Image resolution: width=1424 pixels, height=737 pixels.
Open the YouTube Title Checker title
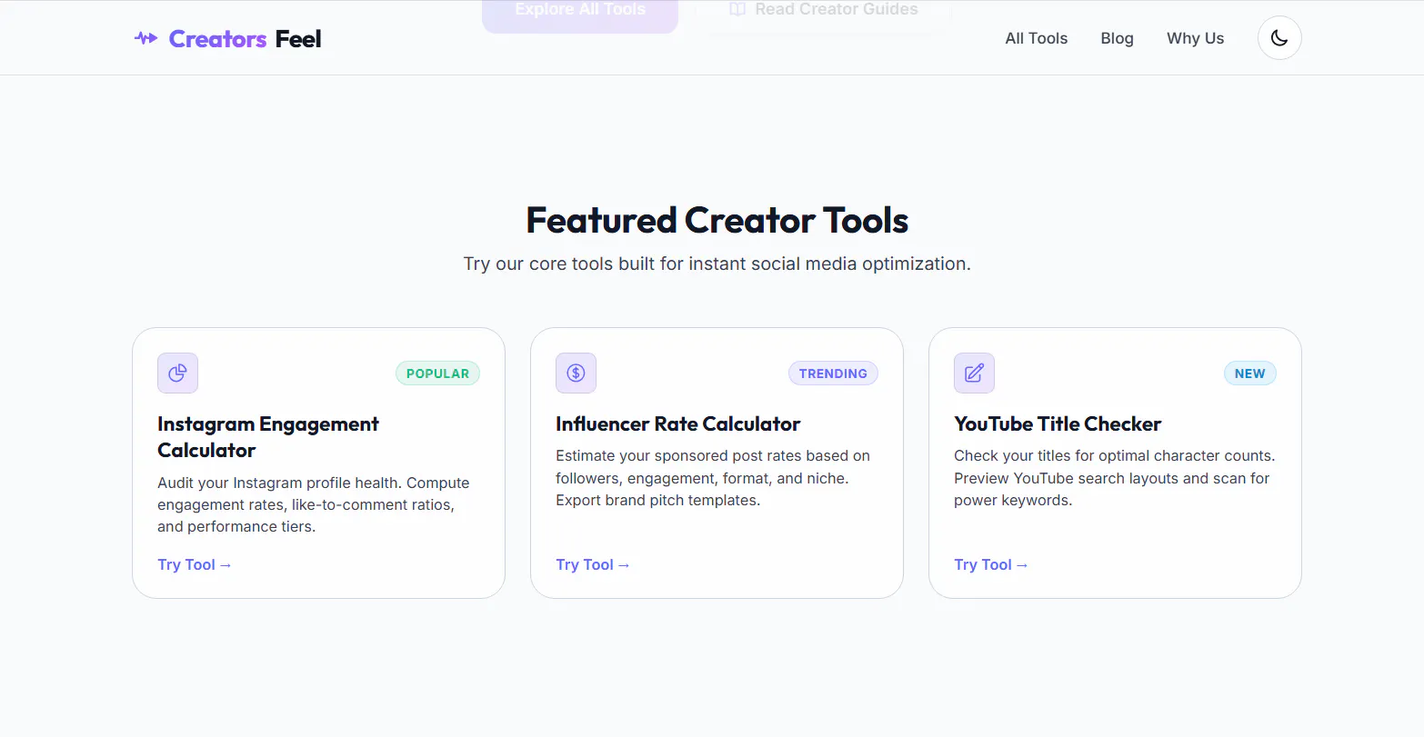(1058, 423)
